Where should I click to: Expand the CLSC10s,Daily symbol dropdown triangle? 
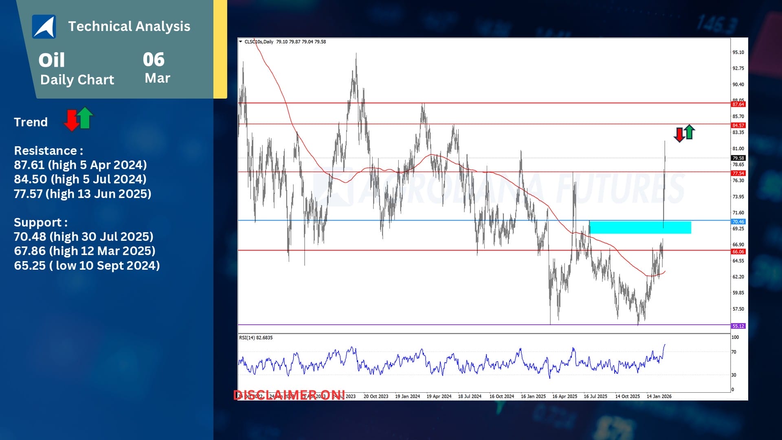pos(240,42)
